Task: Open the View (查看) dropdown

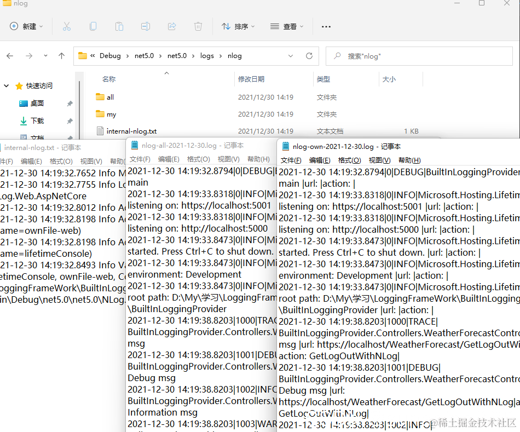Action: pyautogui.click(x=287, y=26)
